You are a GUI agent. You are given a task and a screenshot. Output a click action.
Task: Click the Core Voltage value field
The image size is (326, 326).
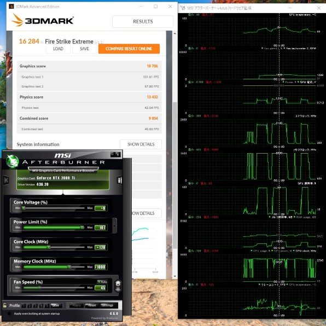pyautogui.click(x=101, y=208)
